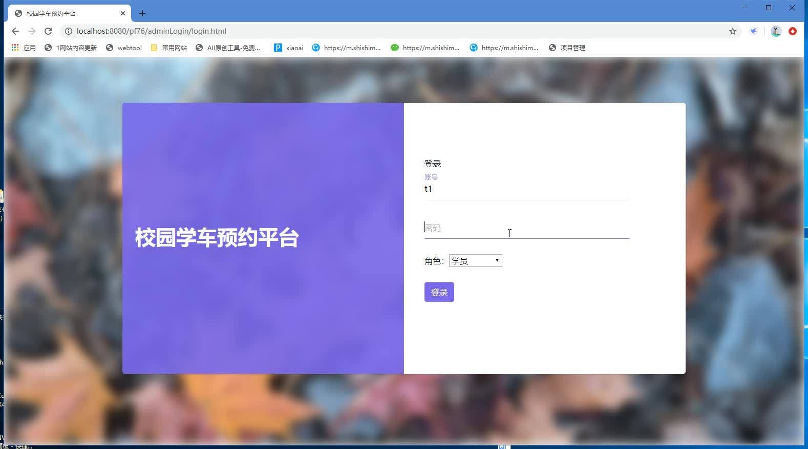Click the browser back arrow

coord(15,31)
